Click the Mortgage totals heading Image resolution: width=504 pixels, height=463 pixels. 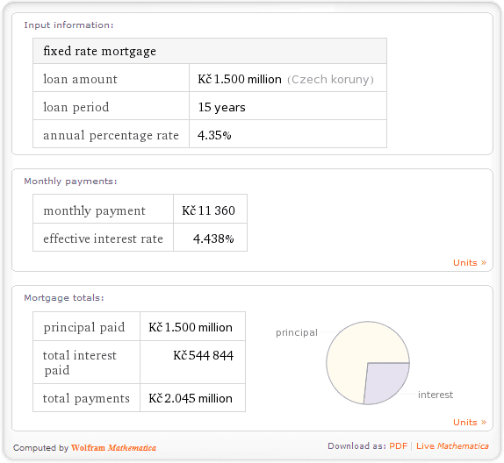64,297
